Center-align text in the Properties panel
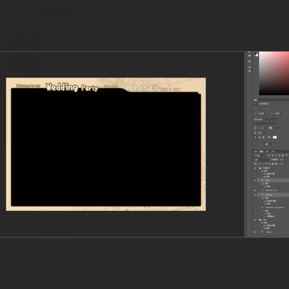289x289 pixels. [x=260, y=137]
